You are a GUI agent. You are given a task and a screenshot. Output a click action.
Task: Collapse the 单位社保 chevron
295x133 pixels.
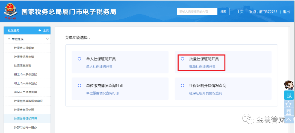tap(47, 39)
